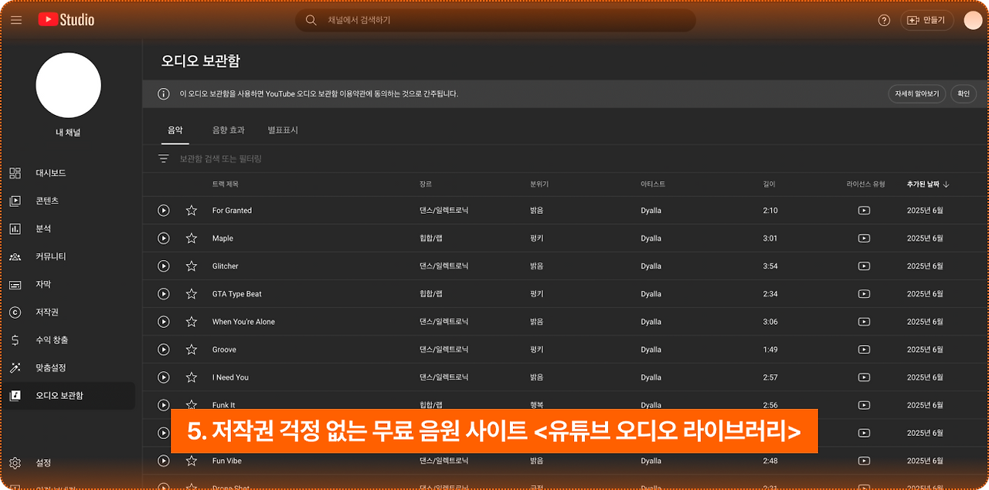Screen dimensions: 989x490
Task: View license type icon for the Maple track
Action: pos(863,238)
